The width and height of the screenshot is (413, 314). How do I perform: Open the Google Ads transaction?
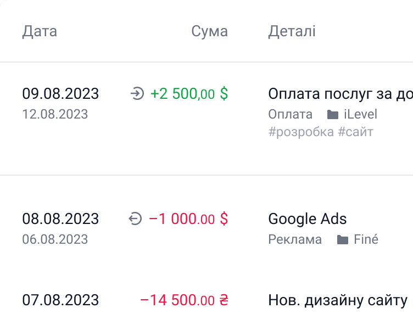point(308,219)
